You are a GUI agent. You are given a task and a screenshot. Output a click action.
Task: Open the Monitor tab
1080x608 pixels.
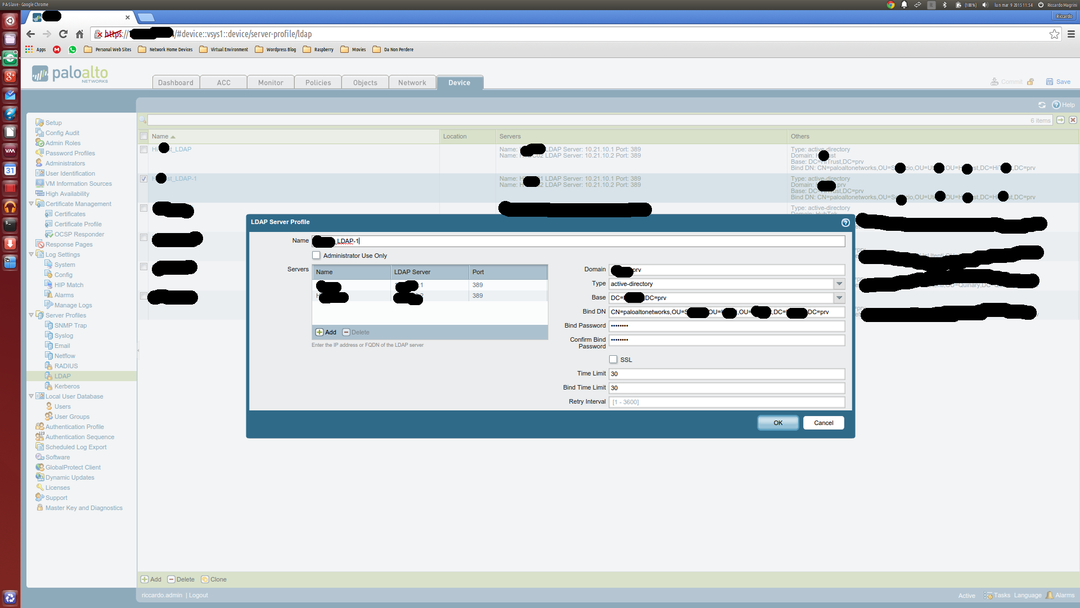coord(271,82)
